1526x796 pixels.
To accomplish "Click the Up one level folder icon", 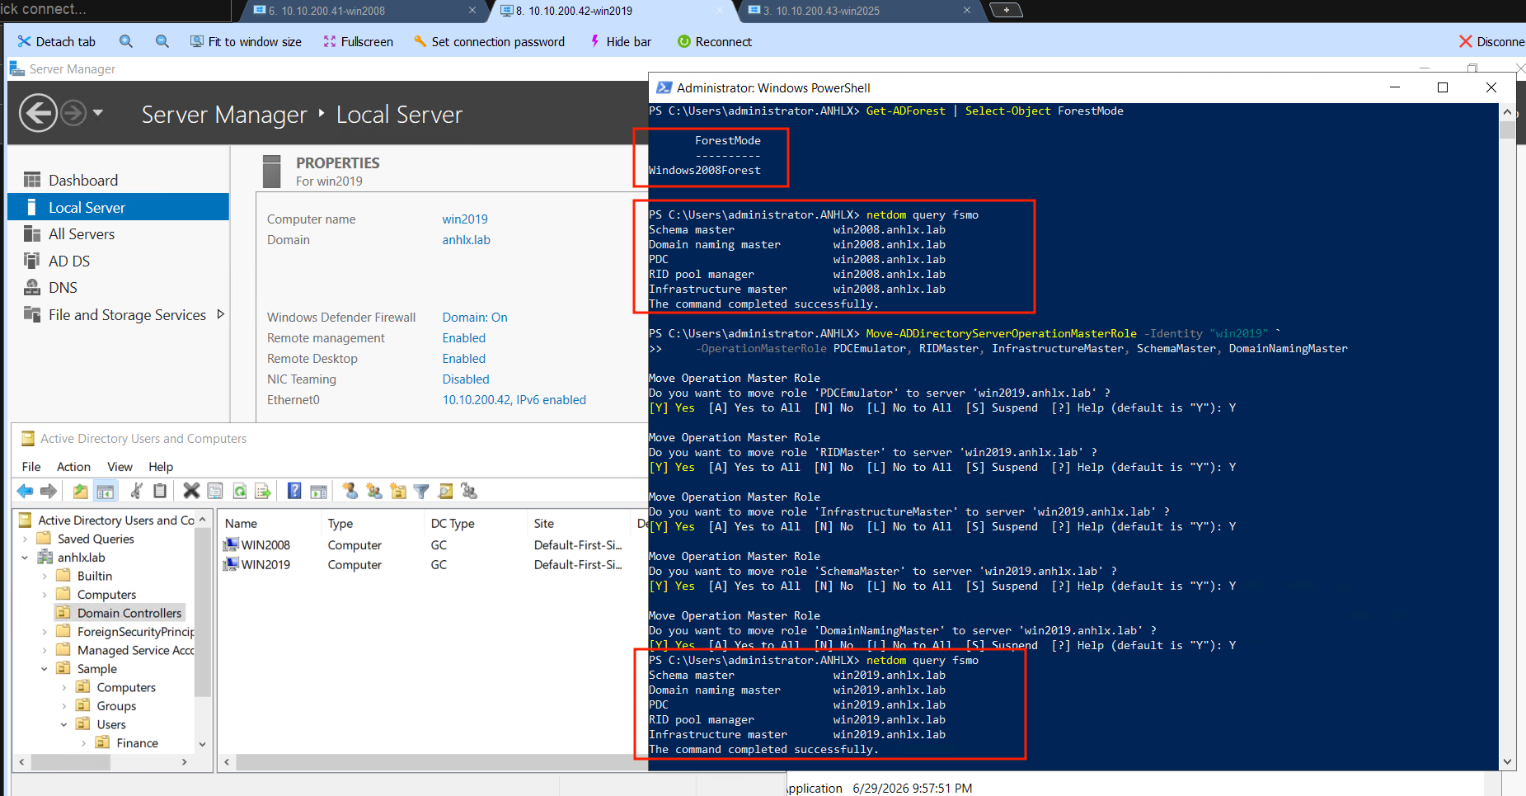I will point(80,492).
